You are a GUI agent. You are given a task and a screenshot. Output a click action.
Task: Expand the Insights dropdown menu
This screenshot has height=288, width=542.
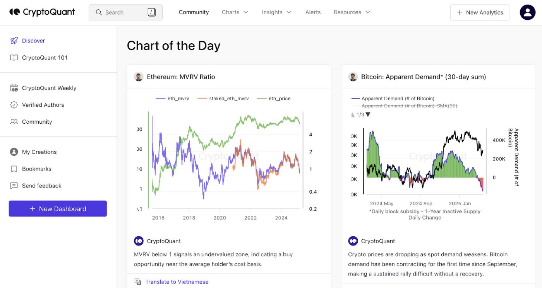[x=276, y=12]
